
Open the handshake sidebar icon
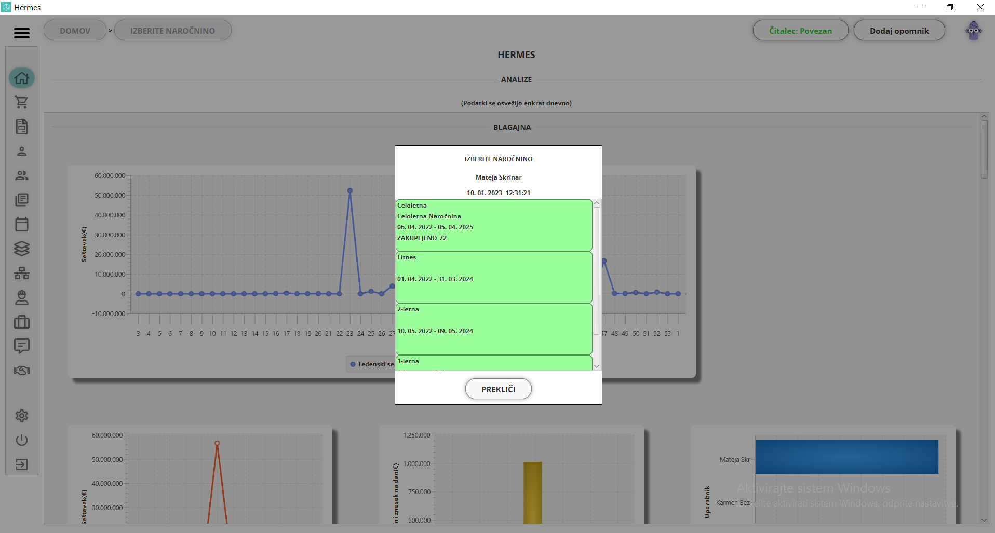pos(22,371)
